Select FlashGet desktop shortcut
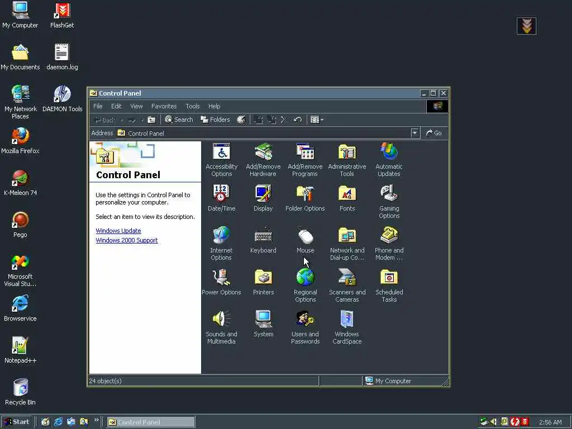Screen dimensions: 572x429 62,15
